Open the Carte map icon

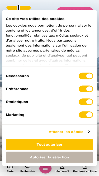click(10, 167)
